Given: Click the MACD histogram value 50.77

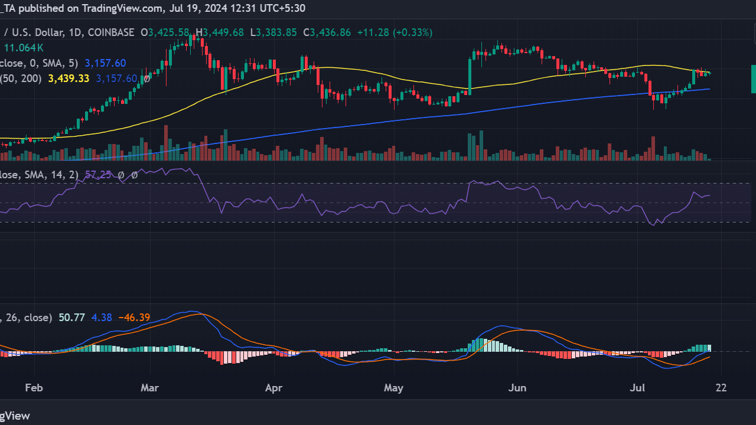Looking at the screenshot, I should [x=71, y=318].
